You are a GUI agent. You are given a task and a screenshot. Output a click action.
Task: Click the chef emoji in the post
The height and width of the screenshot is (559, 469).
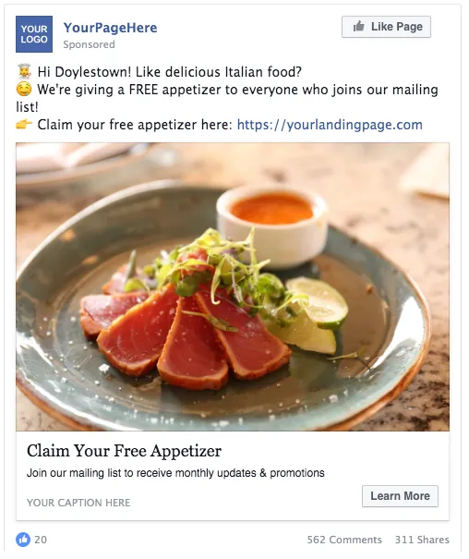tap(24, 72)
